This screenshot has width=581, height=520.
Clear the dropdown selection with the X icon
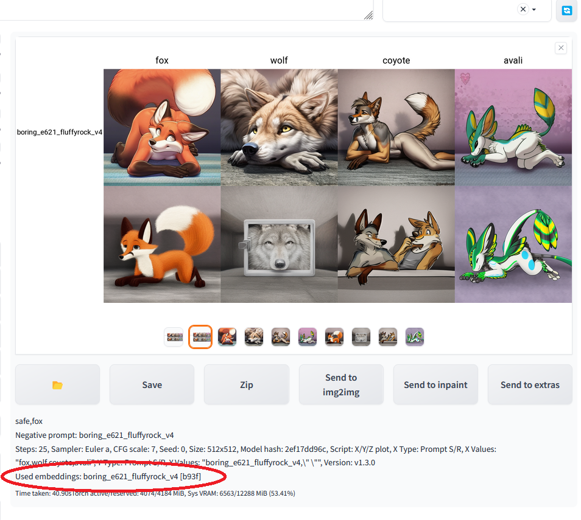523,9
